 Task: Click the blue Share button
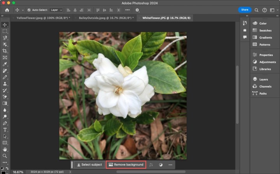pos(245,10)
